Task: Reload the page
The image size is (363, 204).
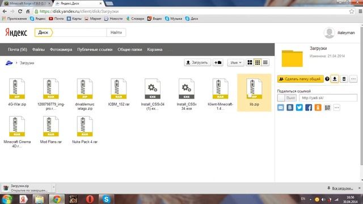Action: [20, 11]
